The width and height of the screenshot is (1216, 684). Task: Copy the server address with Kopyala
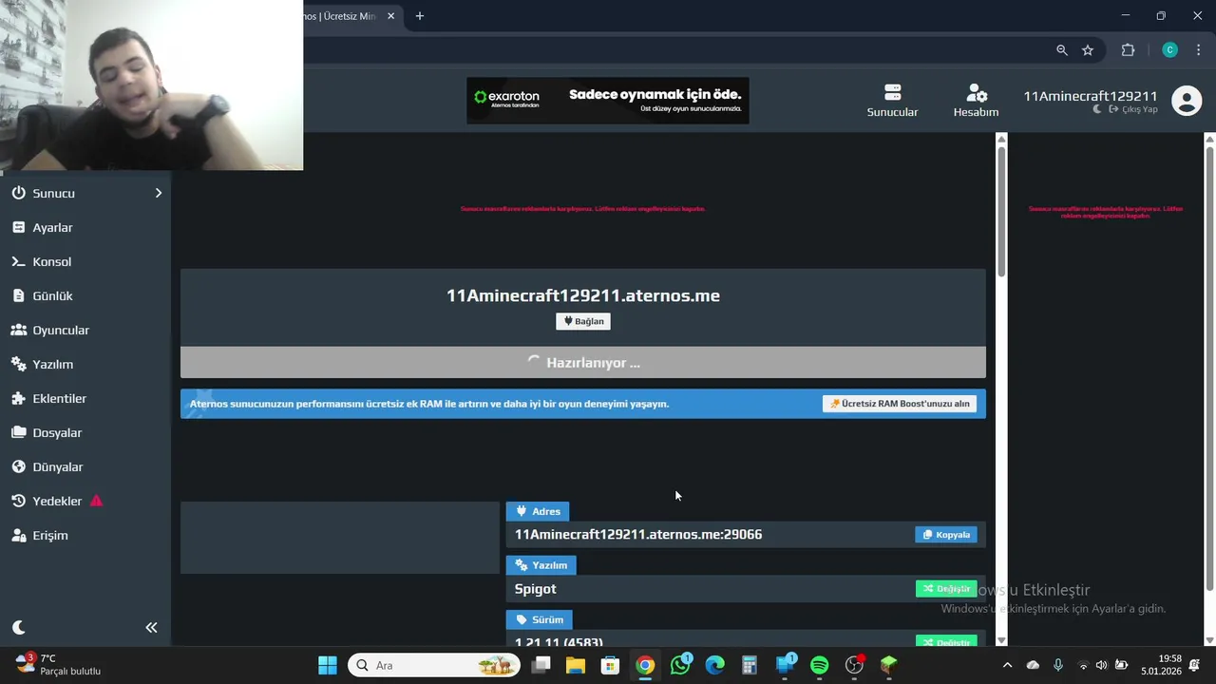(x=946, y=535)
